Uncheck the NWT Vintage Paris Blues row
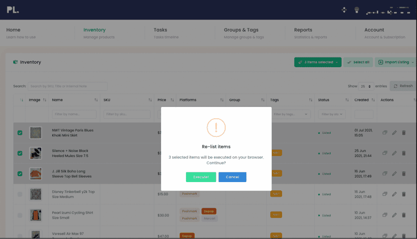Image resolution: width=417 pixels, height=239 pixels. coord(20,133)
